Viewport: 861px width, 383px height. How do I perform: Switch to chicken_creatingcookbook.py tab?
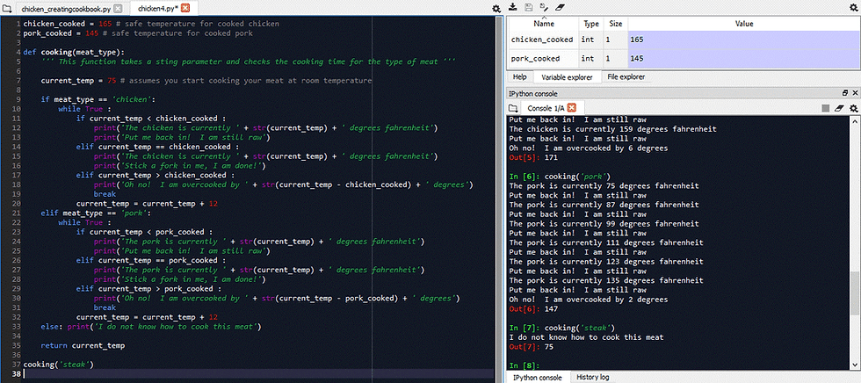[x=67, y=9]
